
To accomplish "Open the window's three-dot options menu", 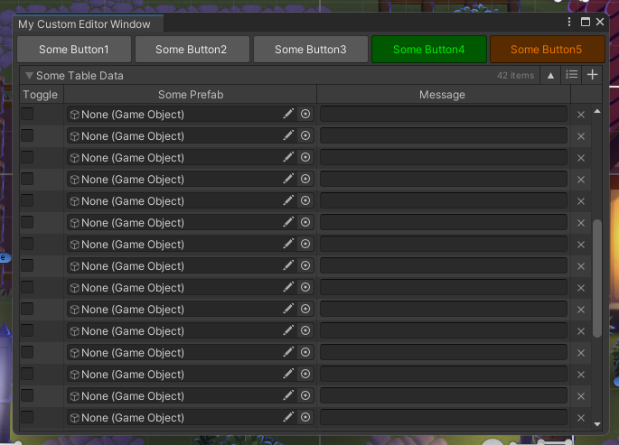I will pos(568,22).
